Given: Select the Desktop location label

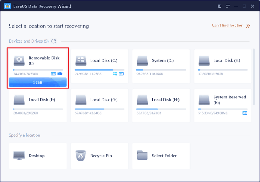Looking at the screenshot, I should coord(37,156).
